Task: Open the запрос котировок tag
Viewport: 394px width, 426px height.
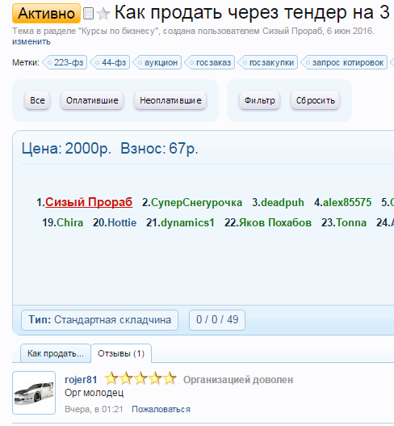Action: coord(344,62)
